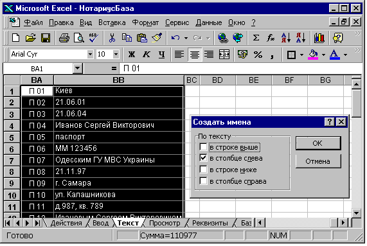The height and width of the screenshot is (246, 367).
Task: Show more standard toolbar buttons chevron
Action: (x=357, y=33)
